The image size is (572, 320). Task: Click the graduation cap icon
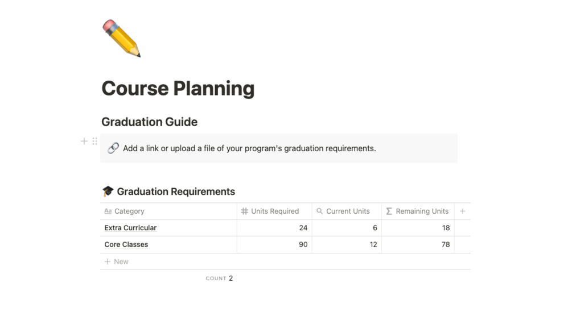(x=108, y=192)
